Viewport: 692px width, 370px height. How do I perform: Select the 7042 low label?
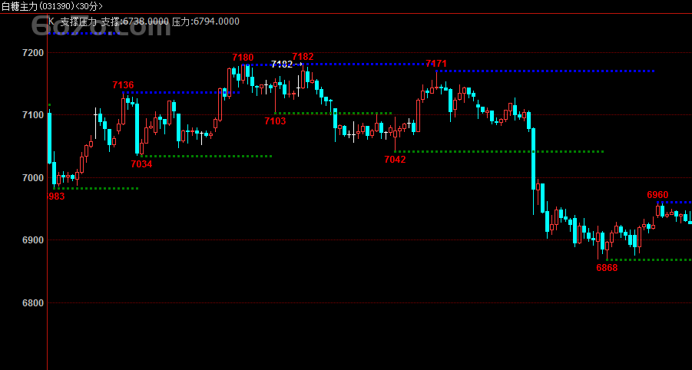click(x=395, y=160)
